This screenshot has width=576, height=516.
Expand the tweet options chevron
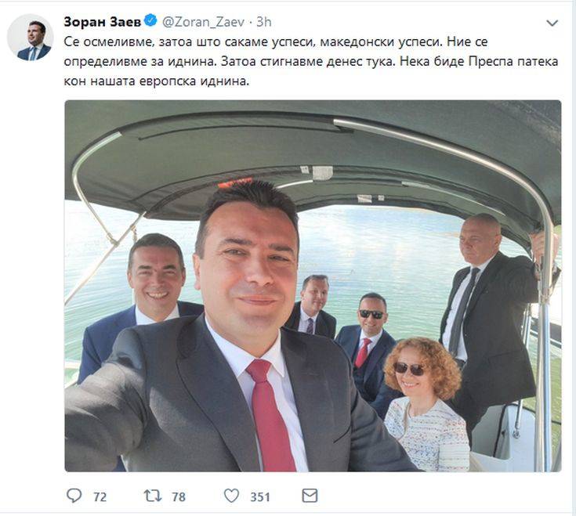click(x=552, y=23)
